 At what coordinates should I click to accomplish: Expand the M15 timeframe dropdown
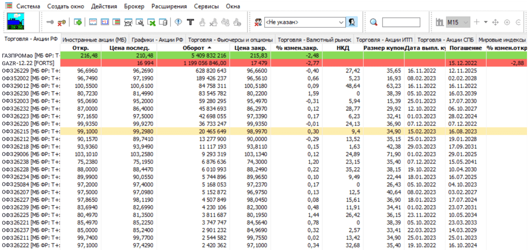coord(466,22)
